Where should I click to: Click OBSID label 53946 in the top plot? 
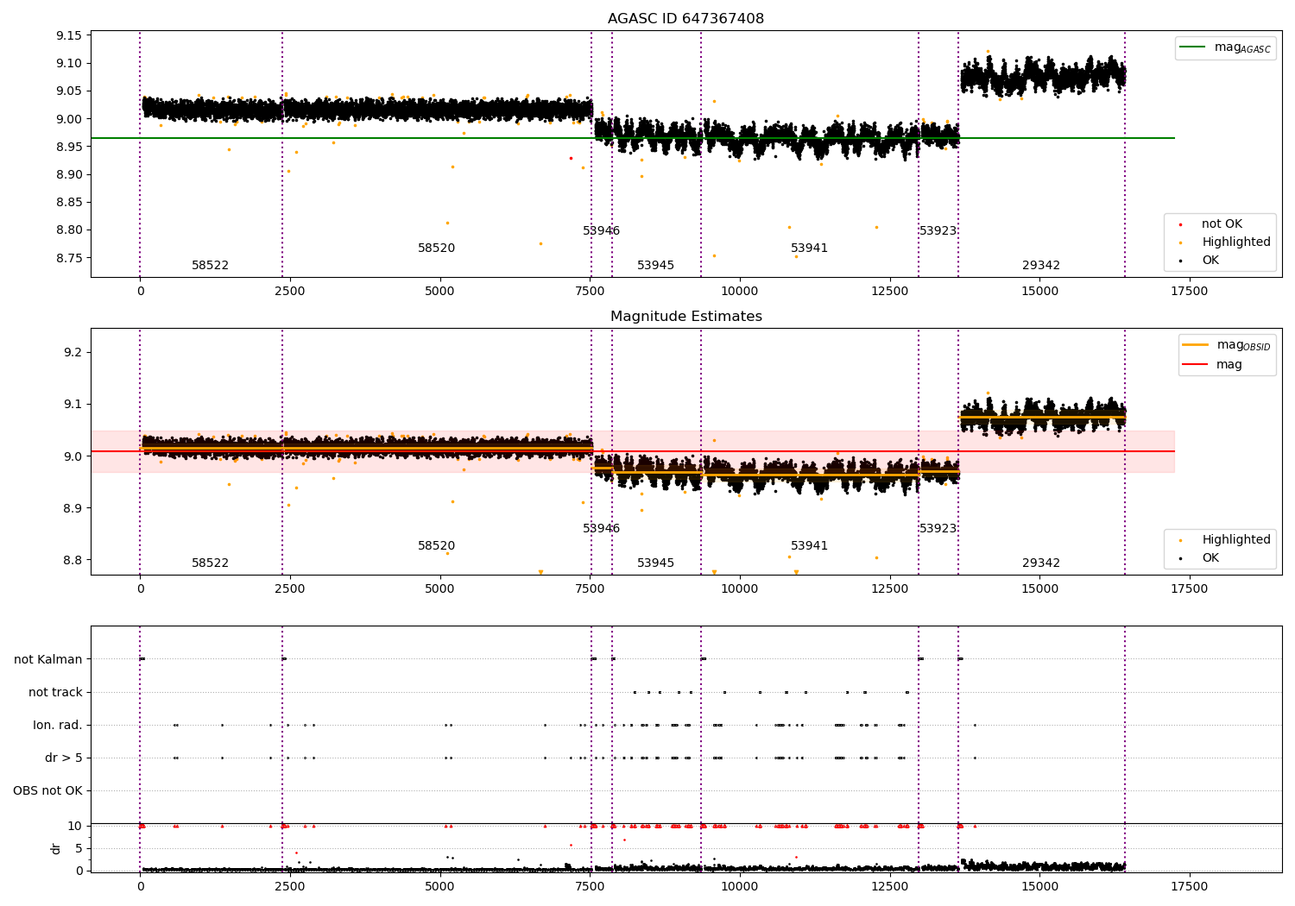pyautogui.click(x=601, y=231)
